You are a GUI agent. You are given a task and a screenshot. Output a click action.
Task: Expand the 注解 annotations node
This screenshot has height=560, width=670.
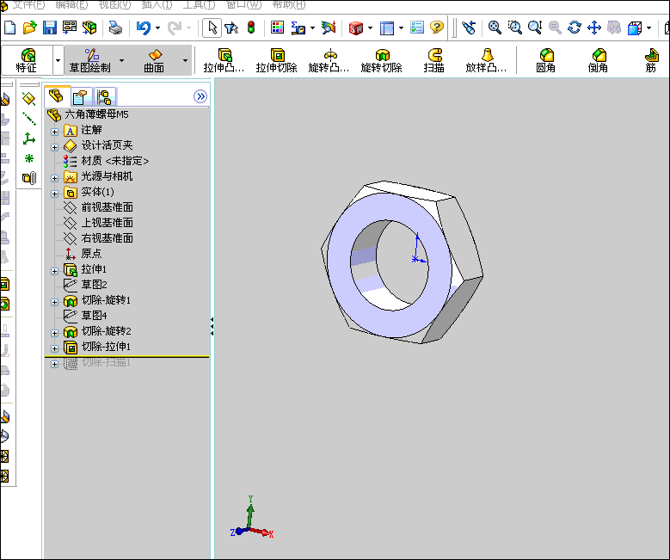point(55,132)
